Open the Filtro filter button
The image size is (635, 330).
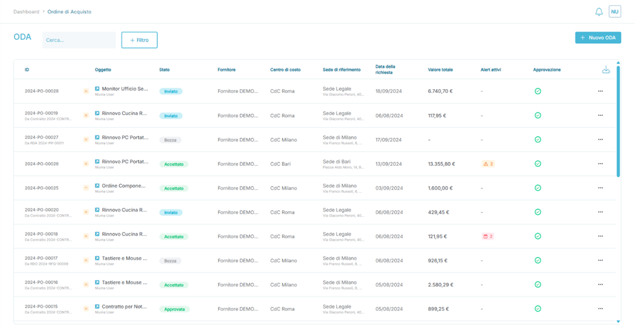[x=139, y=40]
